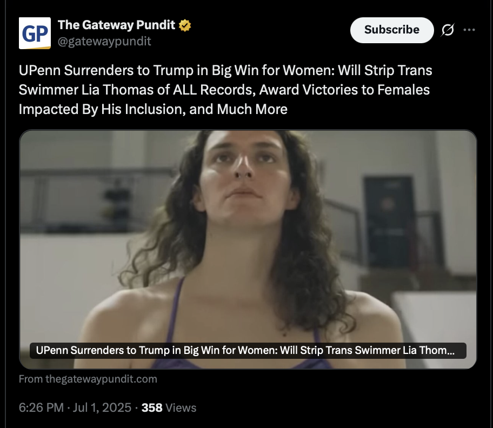Click the gold verified badge
Viewport: 493px width, 428px height.
[x=185, y=25]
